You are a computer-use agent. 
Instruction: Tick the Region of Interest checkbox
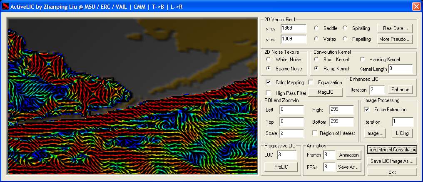pyautogui.click(x=315, y=133)
